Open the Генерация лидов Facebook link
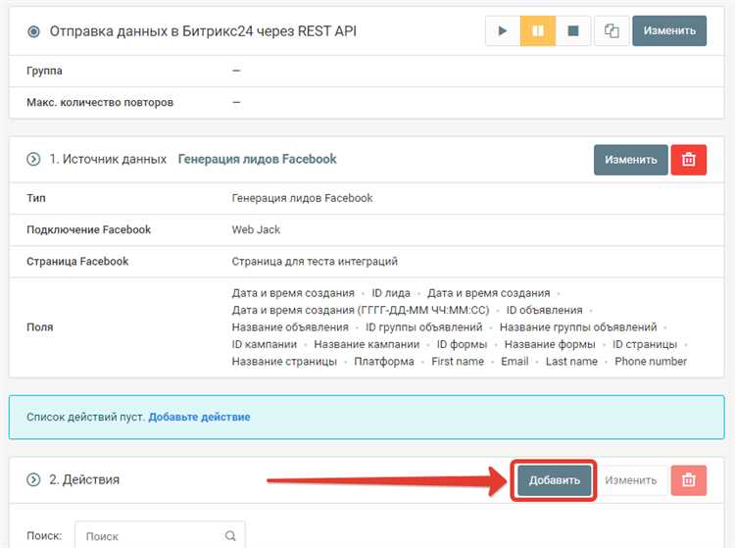 click(x=257, y=160)
